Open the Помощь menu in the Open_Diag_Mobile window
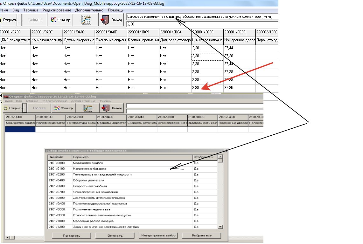Viewport: 363px width, 244px height. point(115,10)
